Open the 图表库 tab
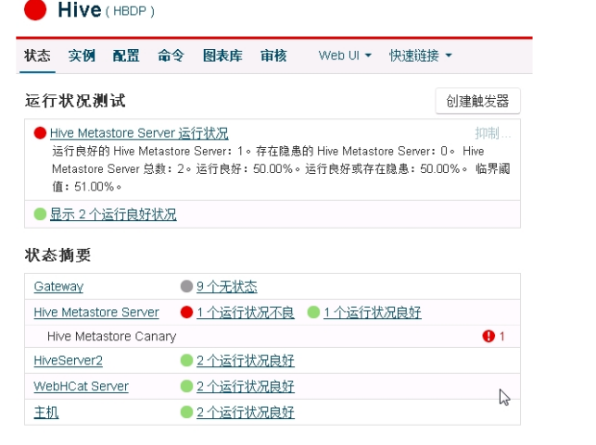596x445 pixels. coord(222,56)
